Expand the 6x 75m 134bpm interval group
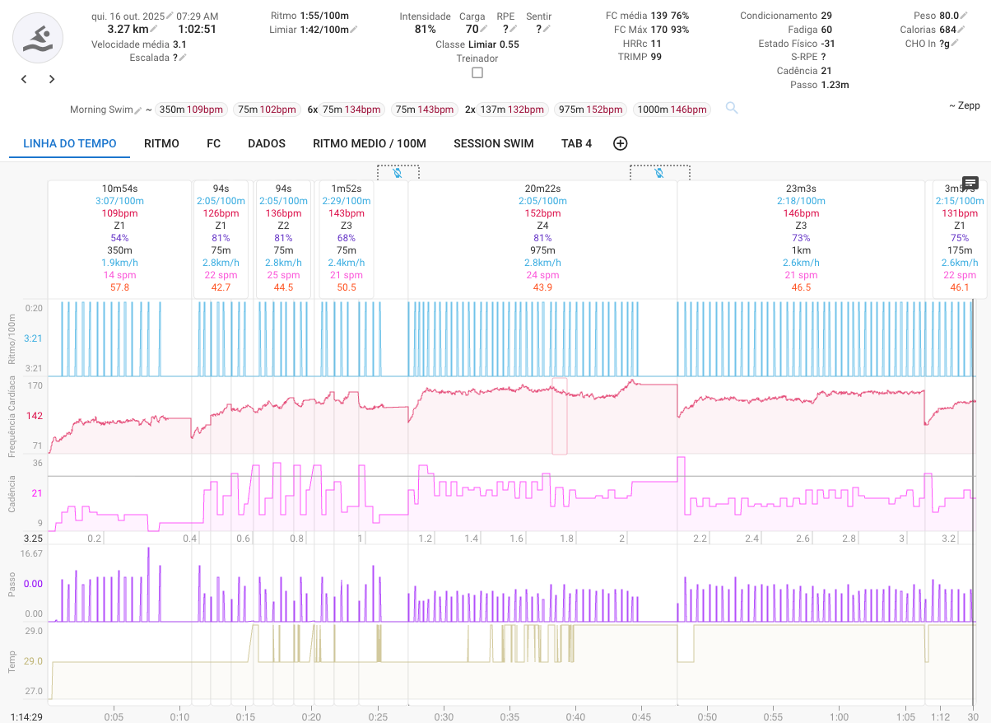Image resolution: width=991 pixels, height=723 pixels. point(345,110)
